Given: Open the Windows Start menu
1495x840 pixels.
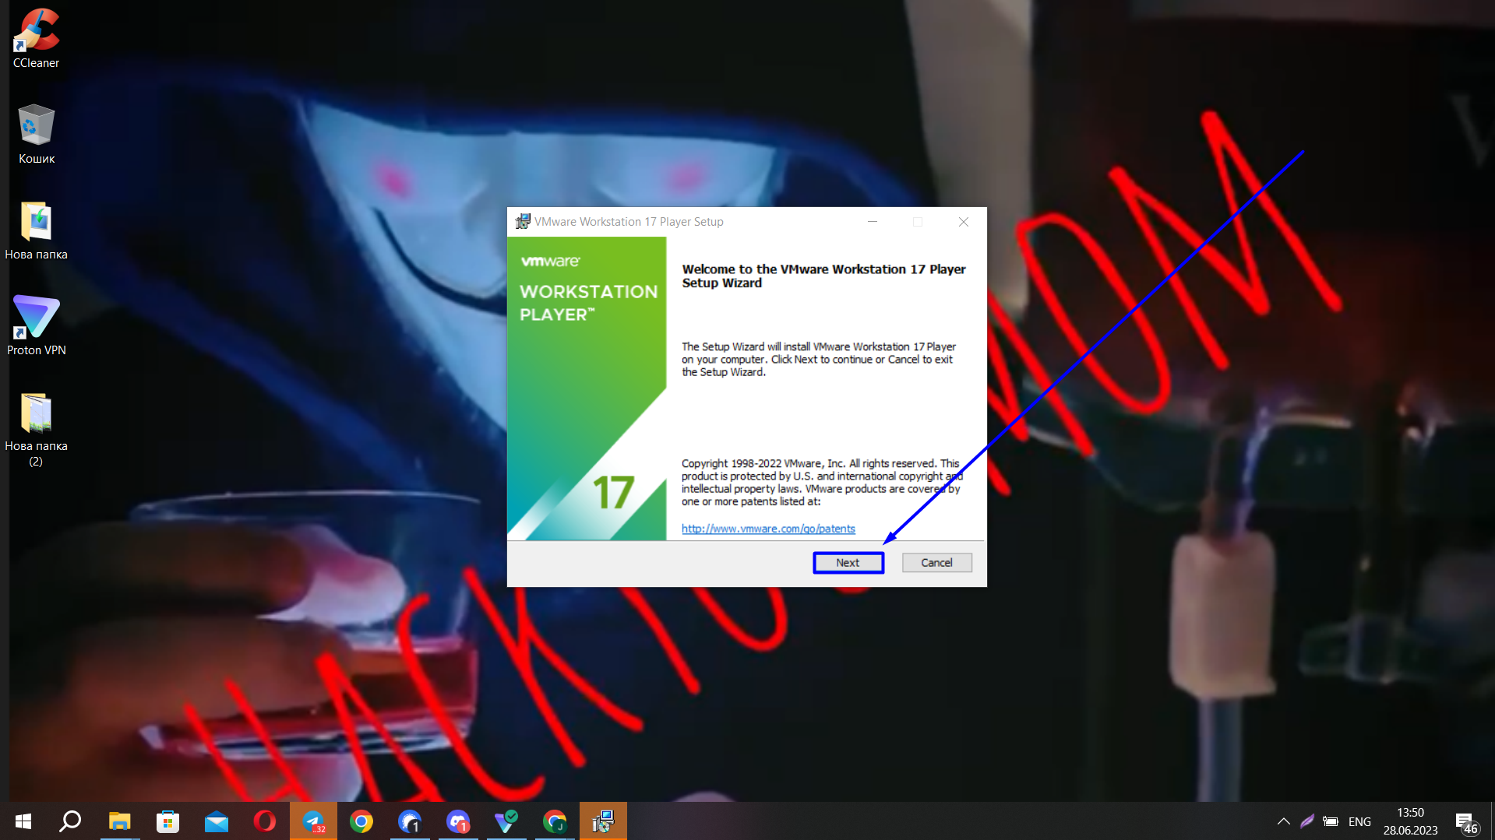Looking at the screenshot, I should 23,821.
